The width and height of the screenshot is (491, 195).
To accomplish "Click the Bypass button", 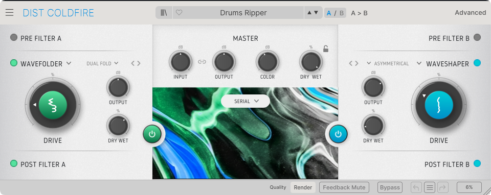I will pos(390,187).
